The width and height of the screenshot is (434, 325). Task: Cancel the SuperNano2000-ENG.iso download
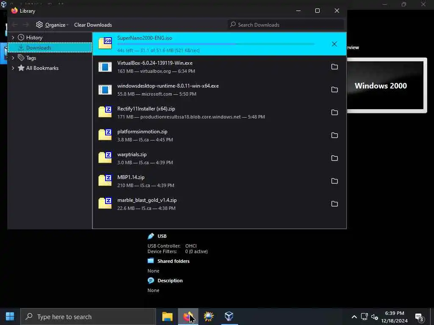(x=334, y=44)
